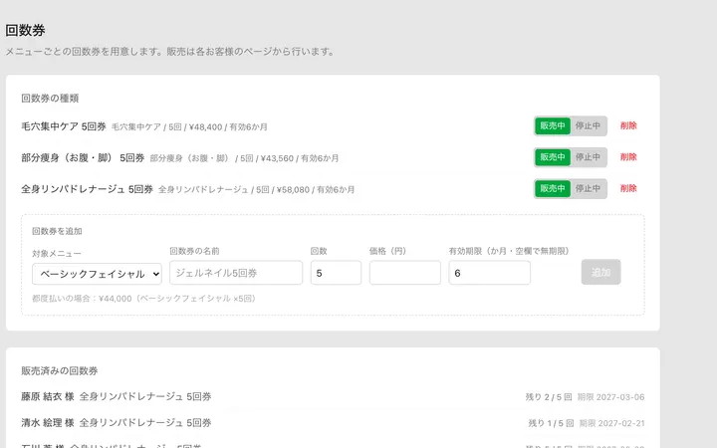Click the ¥43,560 ticket details text
This screenshot has height=448, width=717.
[x=244, y=158]
